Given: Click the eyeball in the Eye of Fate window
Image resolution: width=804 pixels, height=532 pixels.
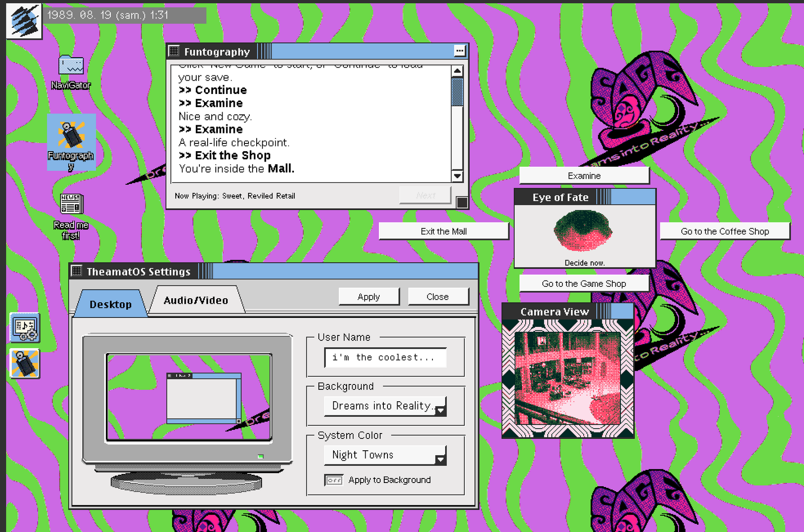Looking at the screenshot, I should [x=583, y=232].
